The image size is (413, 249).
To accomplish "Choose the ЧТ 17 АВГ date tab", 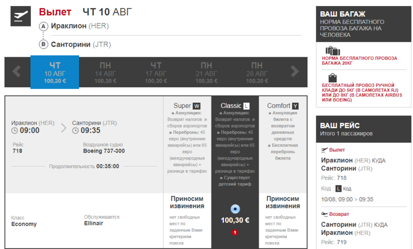I will [156, 72].
